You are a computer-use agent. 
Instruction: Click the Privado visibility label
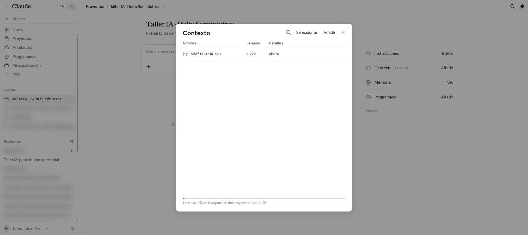tap(371, 111)
